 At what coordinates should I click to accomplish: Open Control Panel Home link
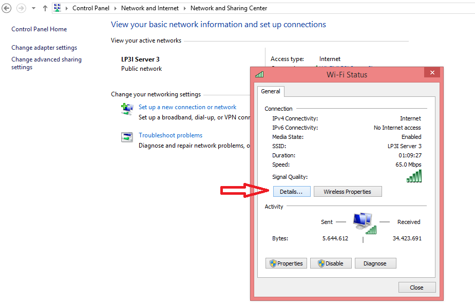click(39, 29)
